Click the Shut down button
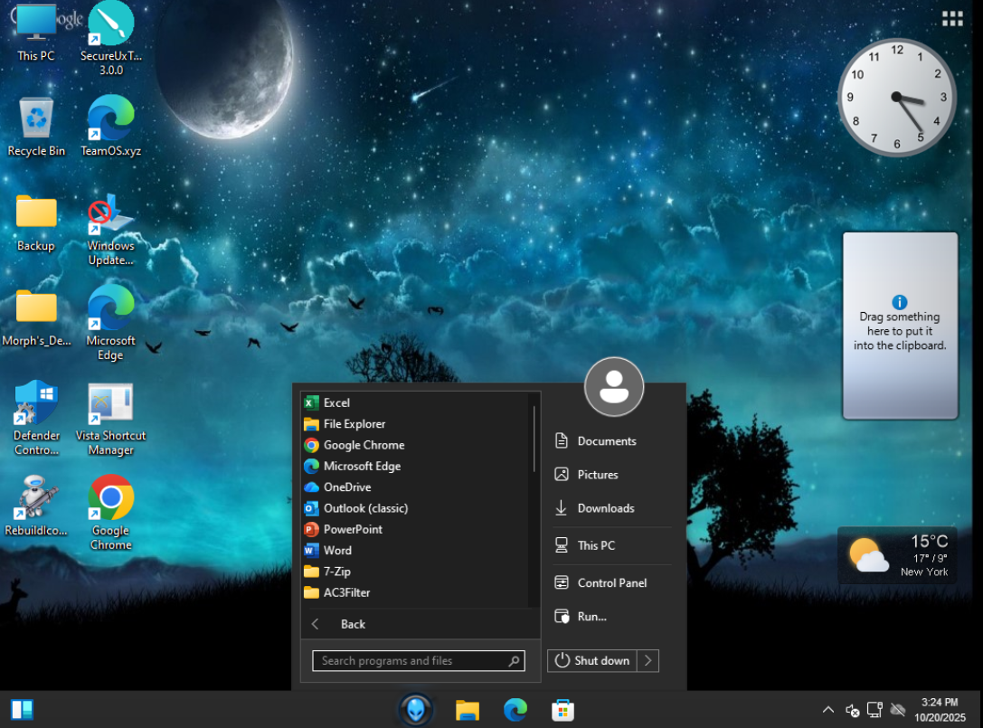 point(593,661)
